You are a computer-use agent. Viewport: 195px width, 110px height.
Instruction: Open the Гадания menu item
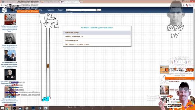(50, 10)
